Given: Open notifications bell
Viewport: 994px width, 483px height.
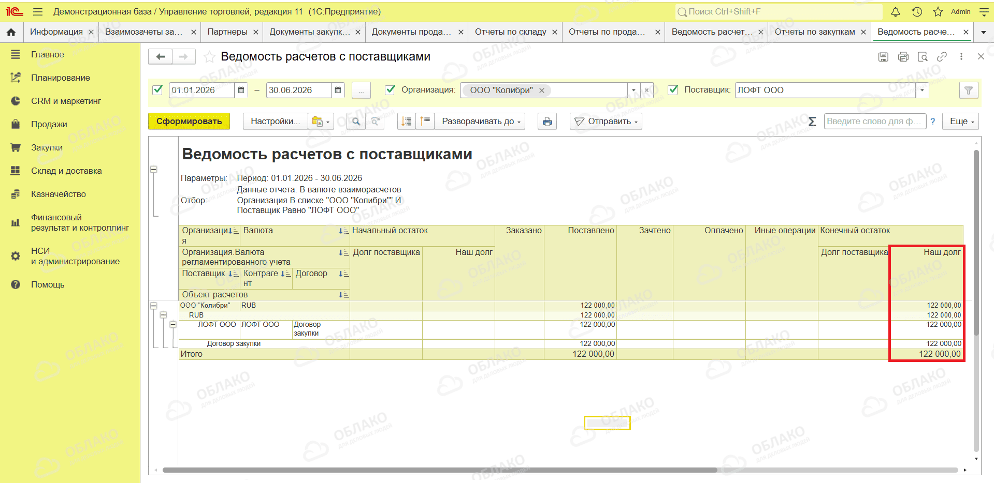Looking at the screenshot, I should pos(896,11).
